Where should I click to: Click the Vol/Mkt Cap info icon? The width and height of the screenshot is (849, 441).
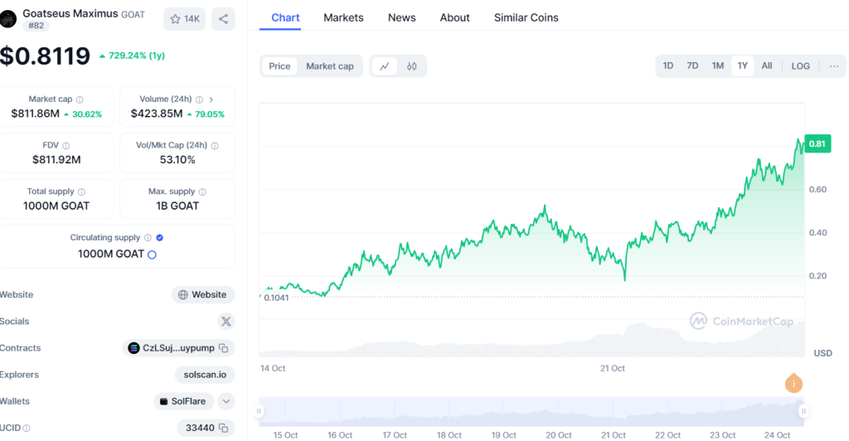[215, 146]
